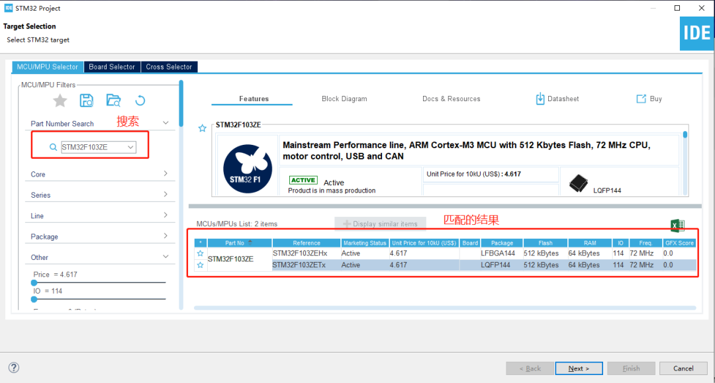
Task: Open the Block Diagram tab
Action: click(x=344, y=99)
